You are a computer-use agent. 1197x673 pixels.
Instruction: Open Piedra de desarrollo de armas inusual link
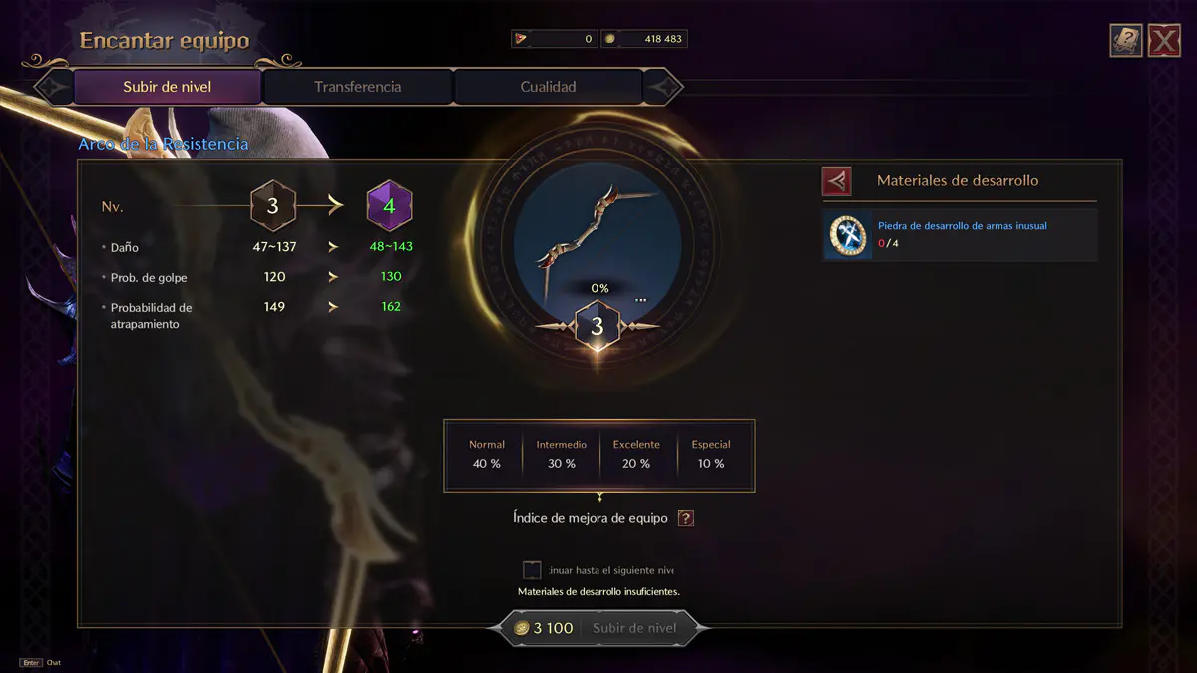click(962, 226)
